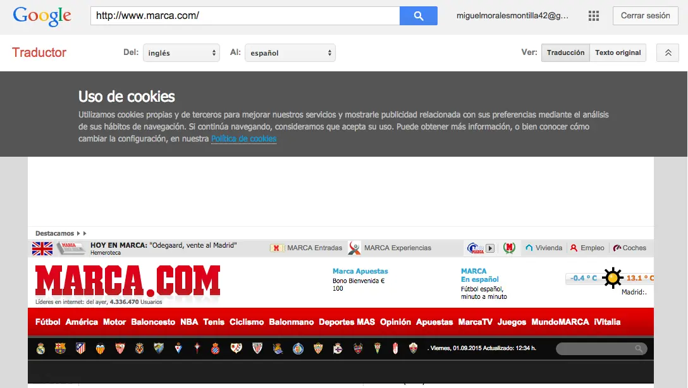Open the MundoMARCA menu item
The width and height of the screenshot is (688, 388).
tap(560, 322)
